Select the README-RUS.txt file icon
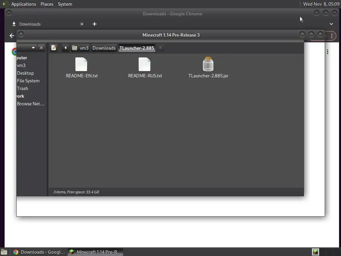 145,64
